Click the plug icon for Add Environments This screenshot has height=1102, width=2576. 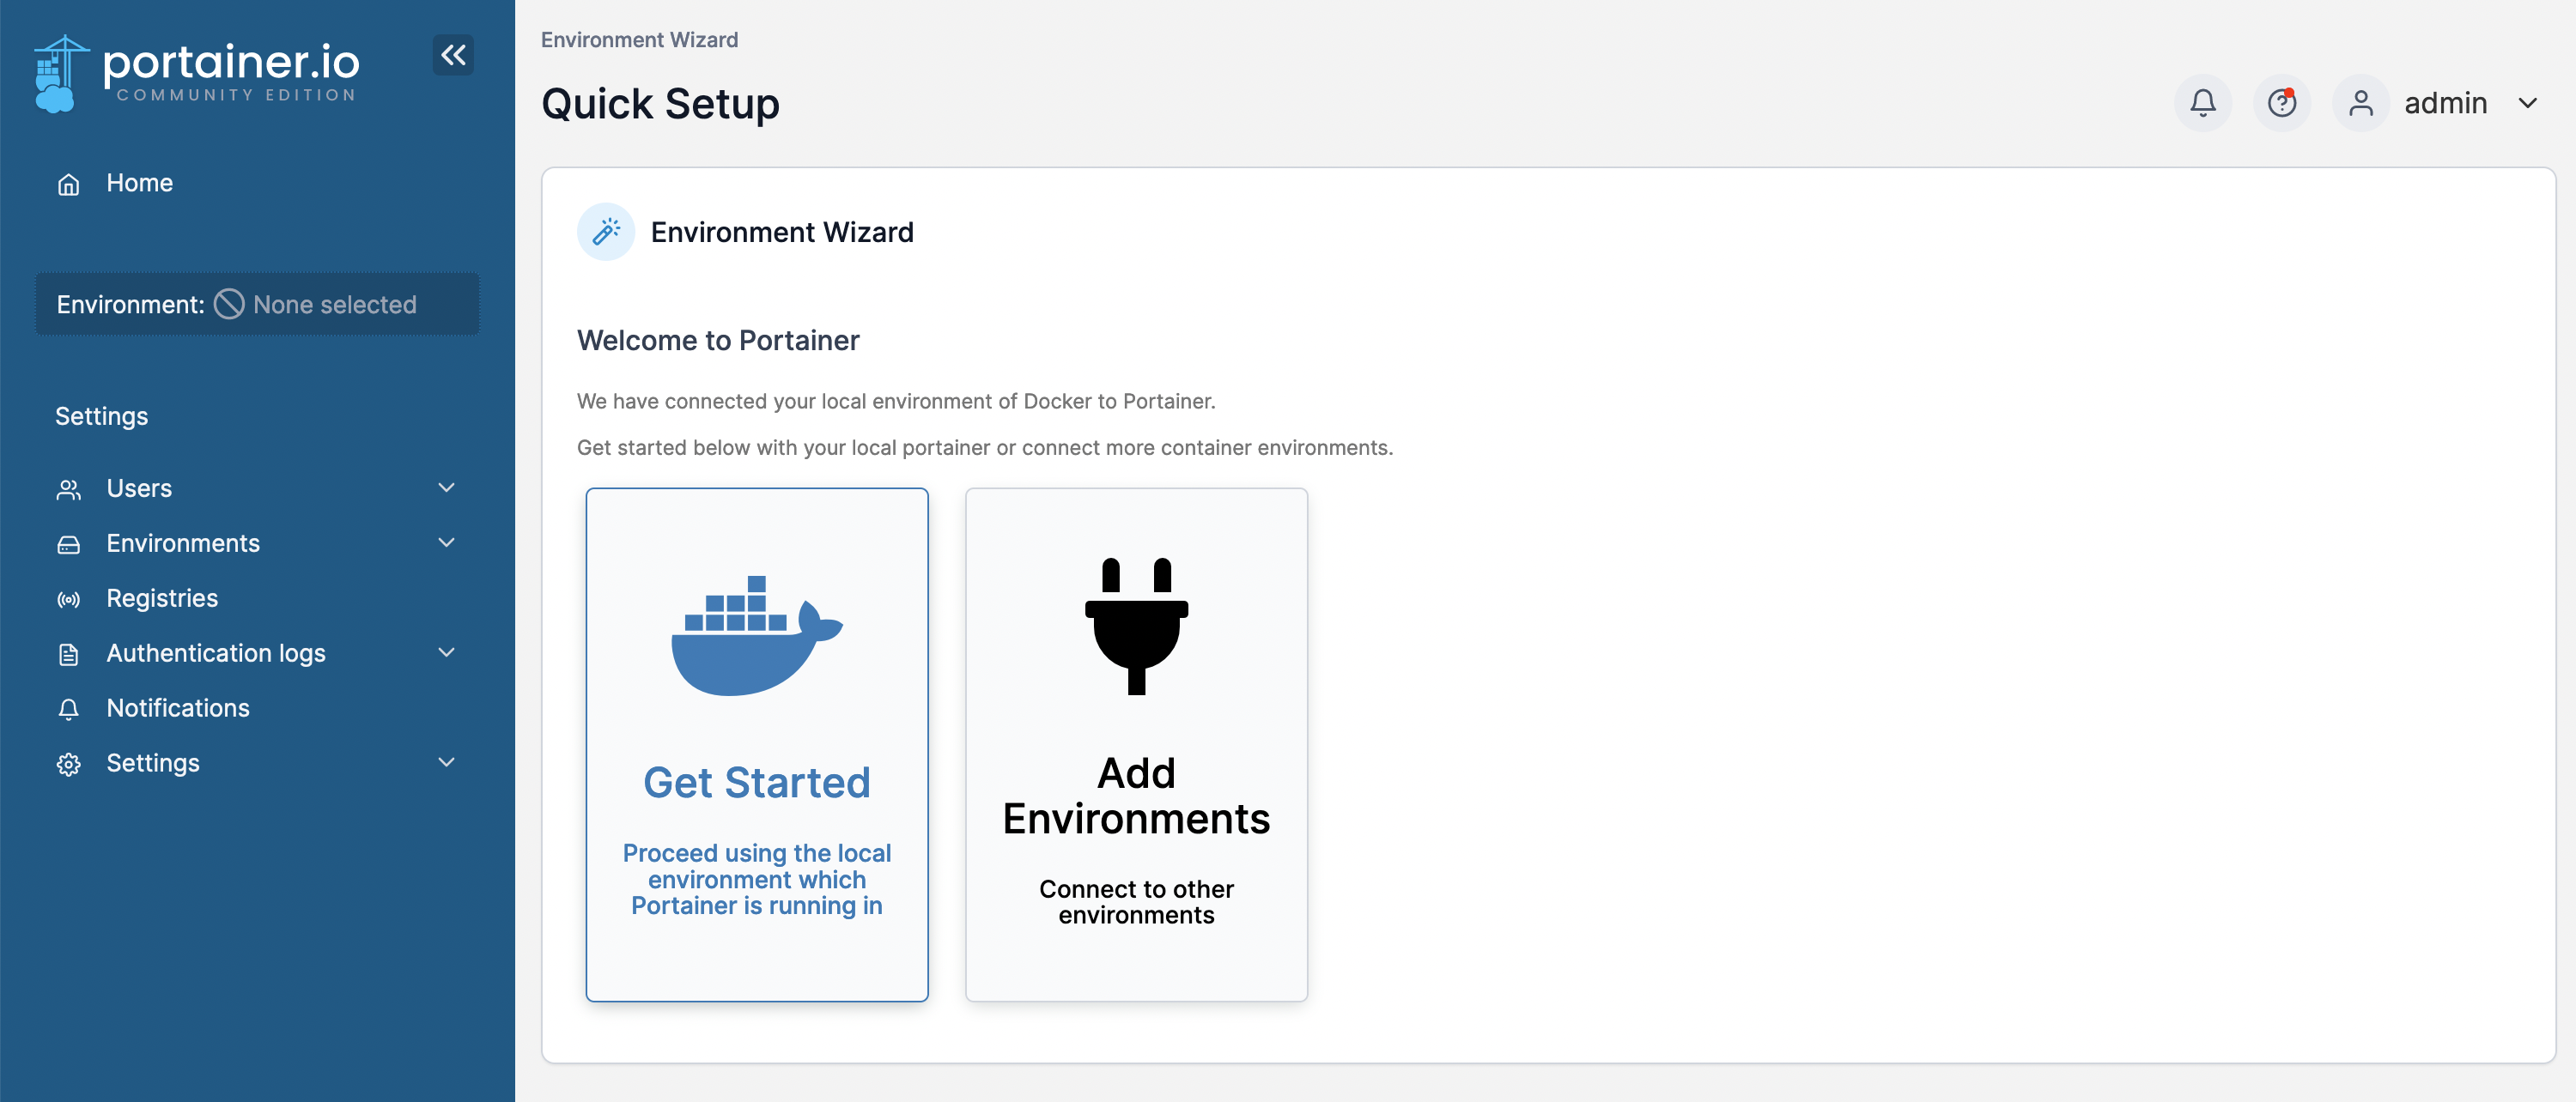(1136, 627)
